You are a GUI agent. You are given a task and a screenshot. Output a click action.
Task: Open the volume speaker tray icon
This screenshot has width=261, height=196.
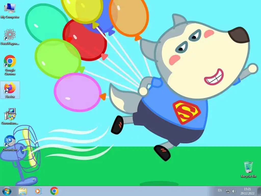(x=234, y=191)
